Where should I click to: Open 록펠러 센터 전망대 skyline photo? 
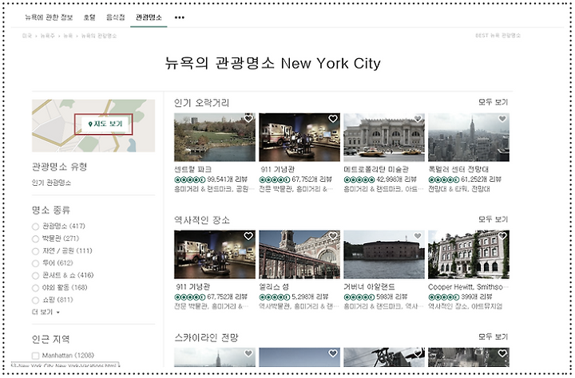[469, 137]
